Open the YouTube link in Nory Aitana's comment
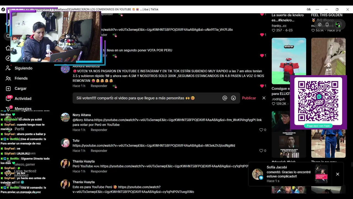Screen dimensions: 353x199 [175, 120]
